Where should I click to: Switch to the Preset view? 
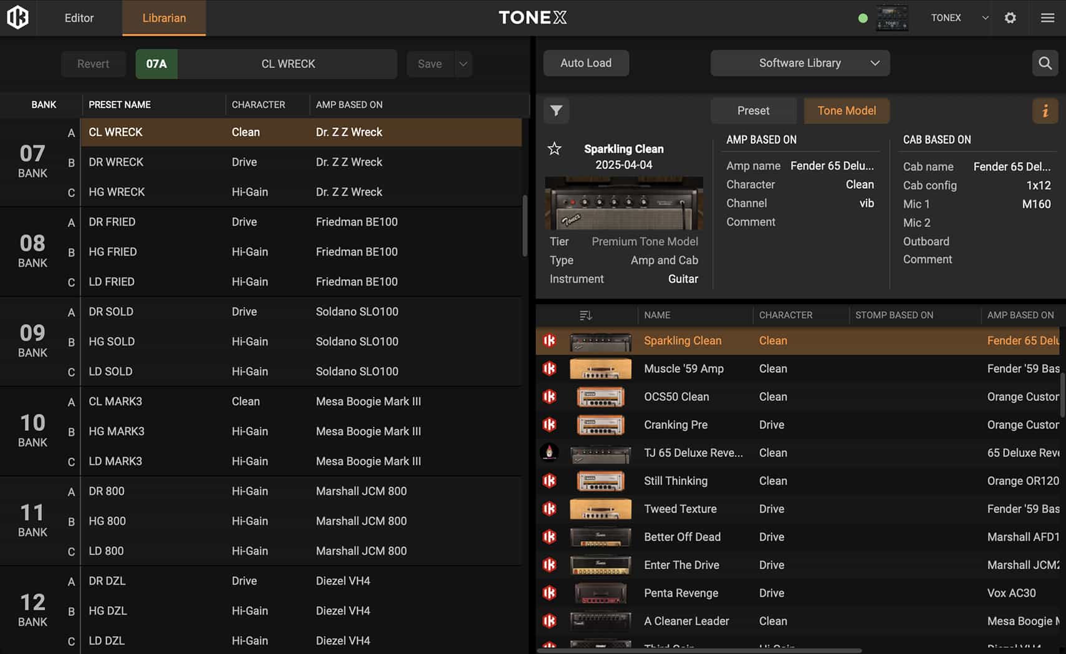click(753, 110)
